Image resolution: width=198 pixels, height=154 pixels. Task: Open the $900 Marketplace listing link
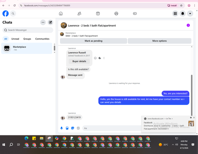tap(82, 36)
